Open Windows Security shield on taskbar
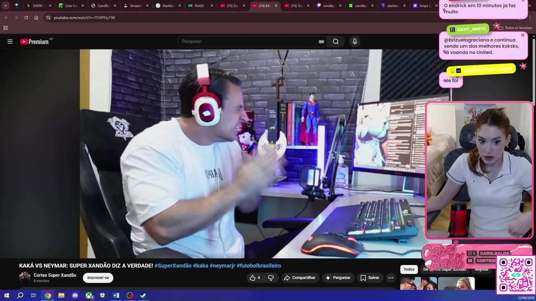 [x=102, y=296]
